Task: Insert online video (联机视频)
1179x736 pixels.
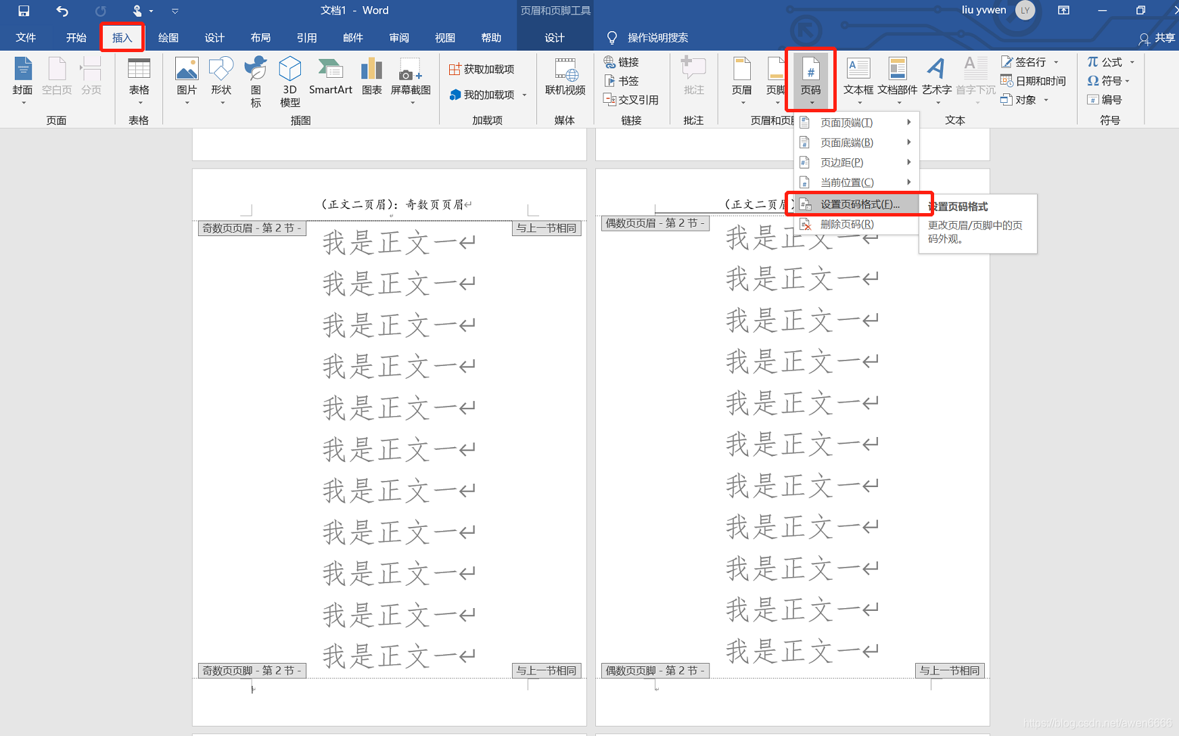Action: click(565, 76)
